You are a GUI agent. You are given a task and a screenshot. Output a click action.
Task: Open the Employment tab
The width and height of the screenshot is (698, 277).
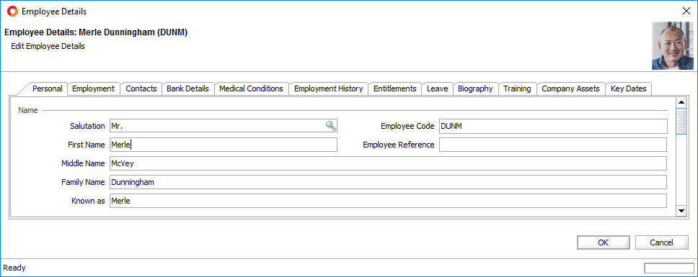[x=94, y=88]
